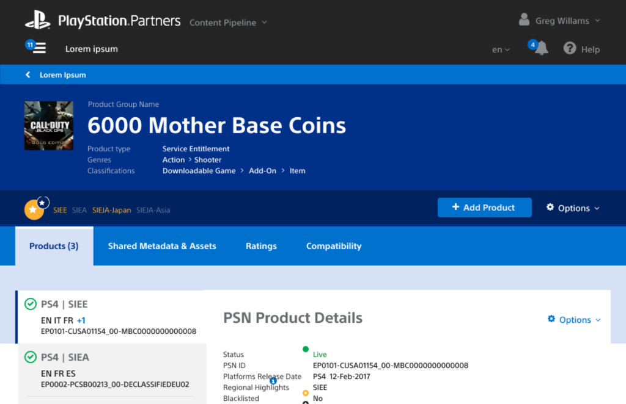The height and width of the screenshot is (404, 626).
Task: Click the Help question mark icon
Action: 569,48
